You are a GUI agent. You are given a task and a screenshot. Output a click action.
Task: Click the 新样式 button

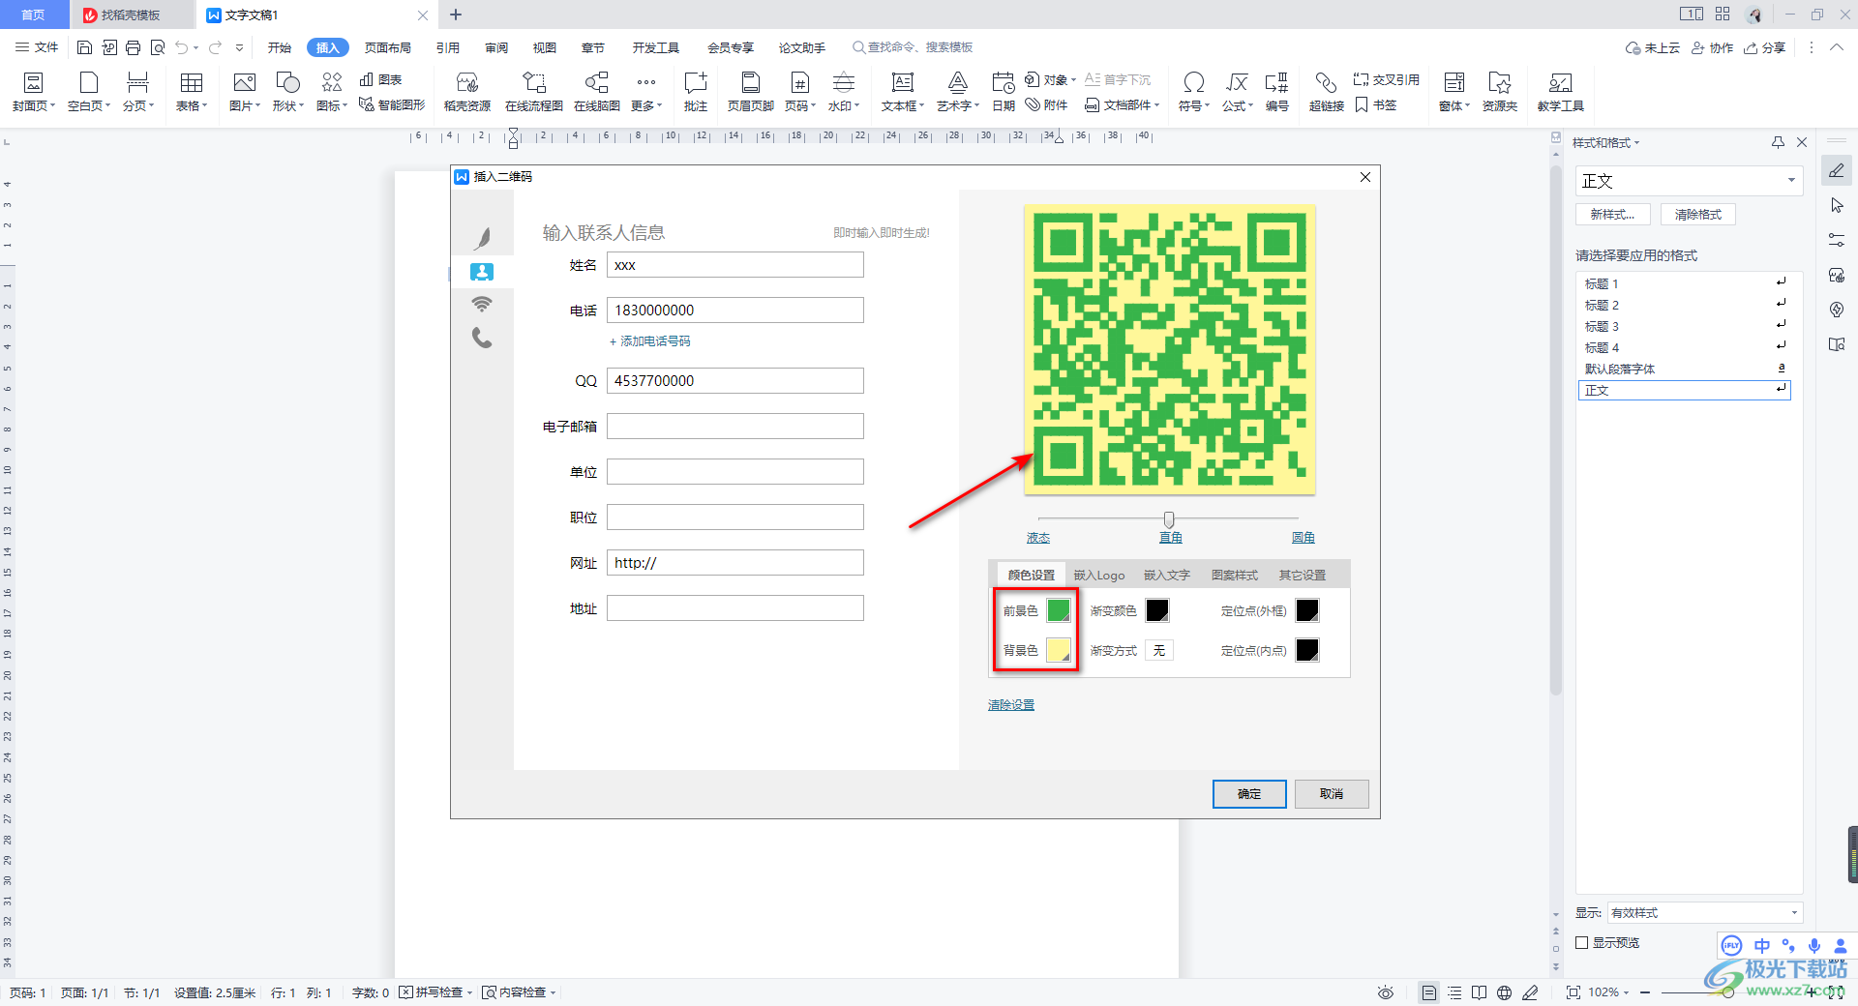click(1612, 215)
